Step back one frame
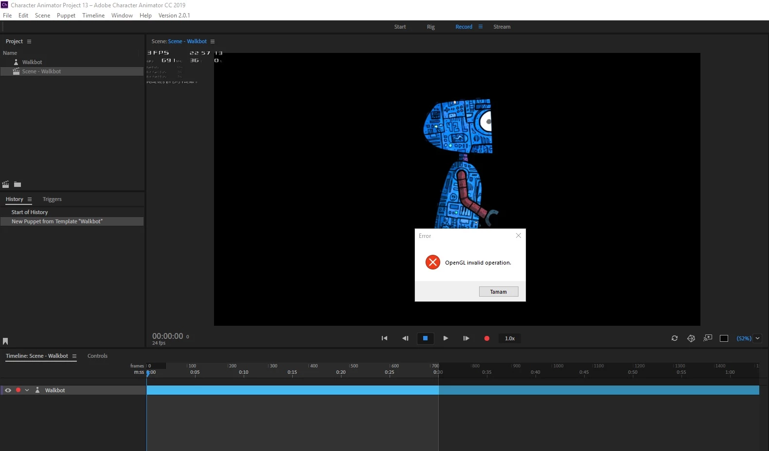 (x=405, y=338)
